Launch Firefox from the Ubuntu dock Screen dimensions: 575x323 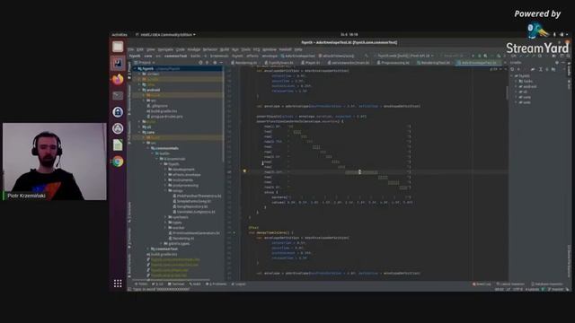click(x=118, y=80)
